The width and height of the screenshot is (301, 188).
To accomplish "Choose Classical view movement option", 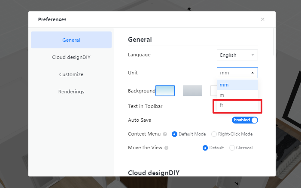I will point(232,148).
